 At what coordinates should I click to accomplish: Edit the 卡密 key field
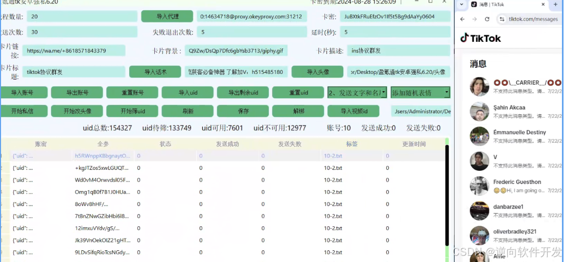click(395, 16)
